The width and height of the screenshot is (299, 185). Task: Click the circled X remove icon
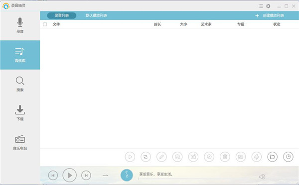click(209, 157)
